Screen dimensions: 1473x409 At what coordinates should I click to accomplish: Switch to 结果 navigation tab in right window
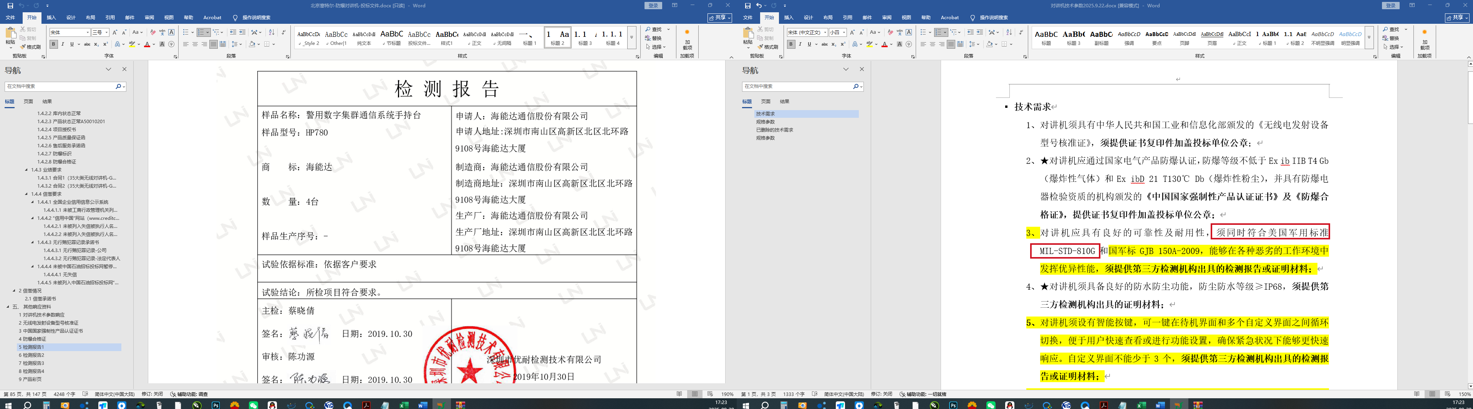tap(785, 102)
